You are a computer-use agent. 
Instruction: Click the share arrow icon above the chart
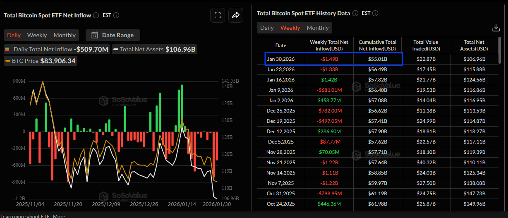click(x=236, y=15)
